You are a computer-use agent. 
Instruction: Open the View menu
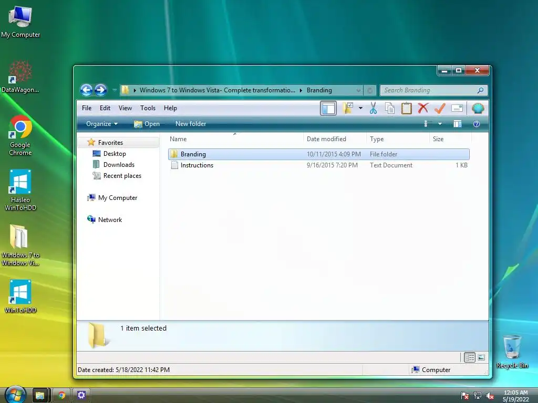click(x=125, y=108)
